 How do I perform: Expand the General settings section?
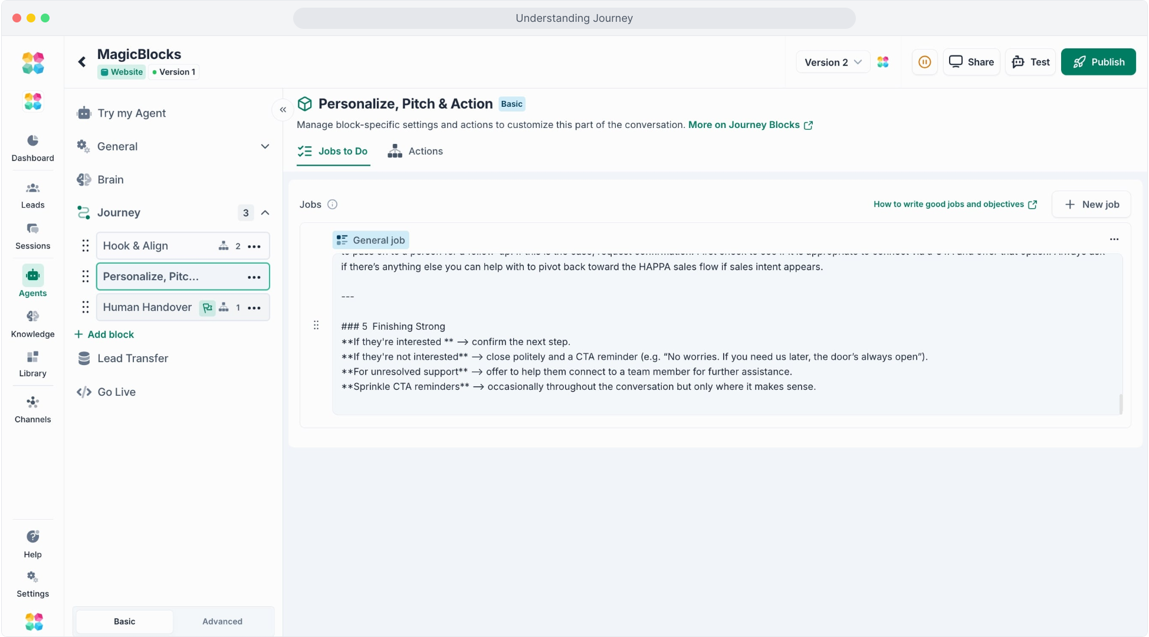[x=265, y=146]
